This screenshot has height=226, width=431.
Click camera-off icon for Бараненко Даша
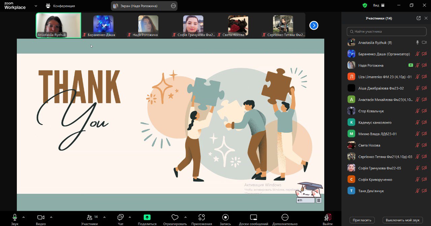[424, 54]
